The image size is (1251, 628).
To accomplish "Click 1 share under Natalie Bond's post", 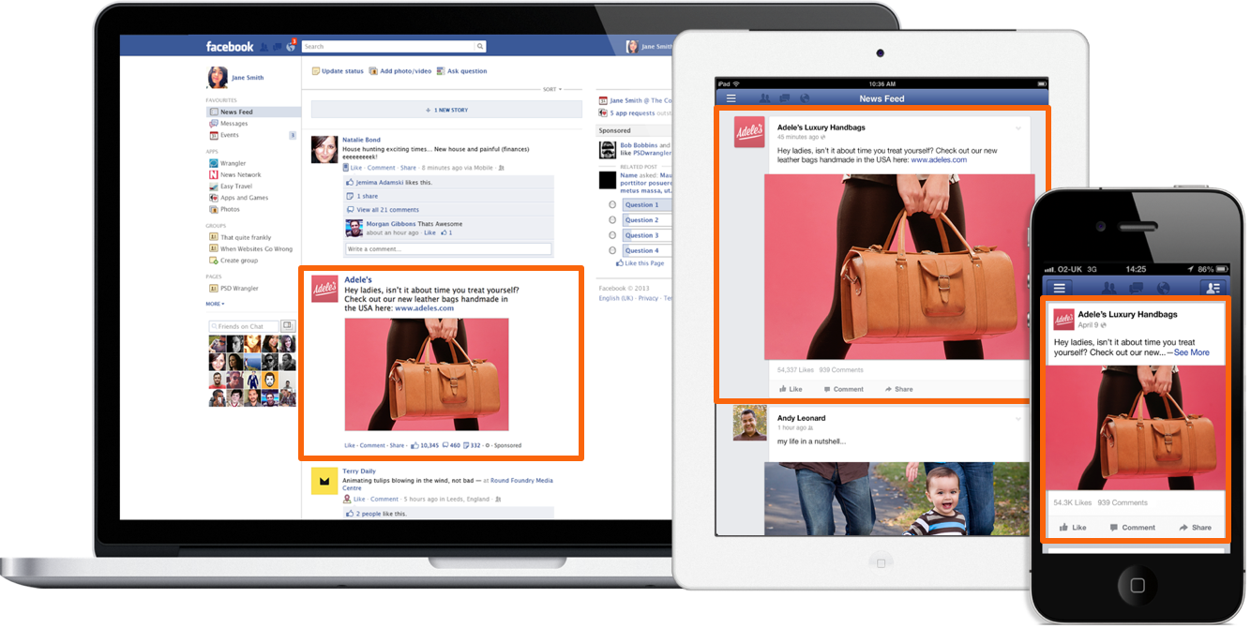I will click(364, 196).
